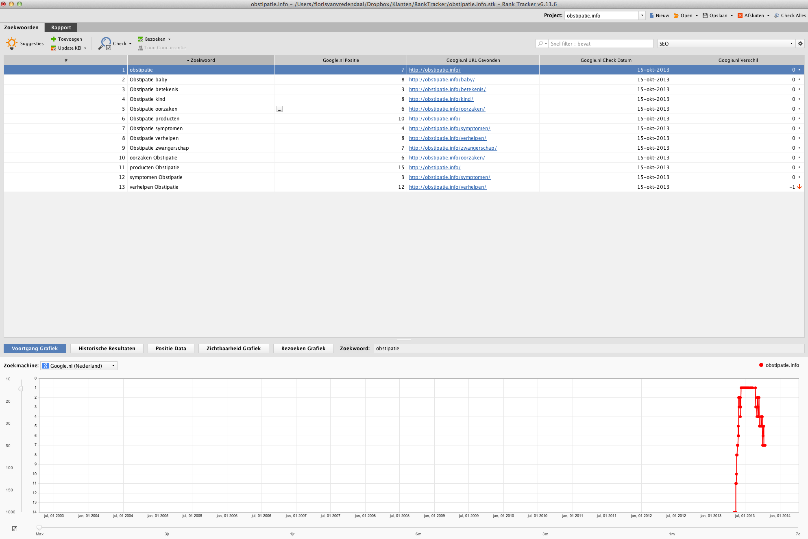The width and height of the screenshot is (808, 539).
Task: Sort by Google.nl Verschil column header
Action: tap(738, 60)
